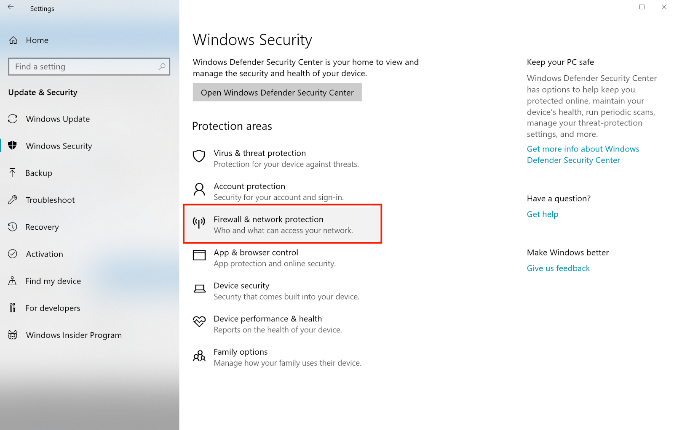Viewport: 674px width, 430px height.
Task: Click the Give us feedback link
Action: [558, 268]
